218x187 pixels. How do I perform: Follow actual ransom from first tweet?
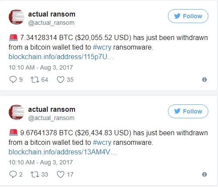[x=188, y=16]
